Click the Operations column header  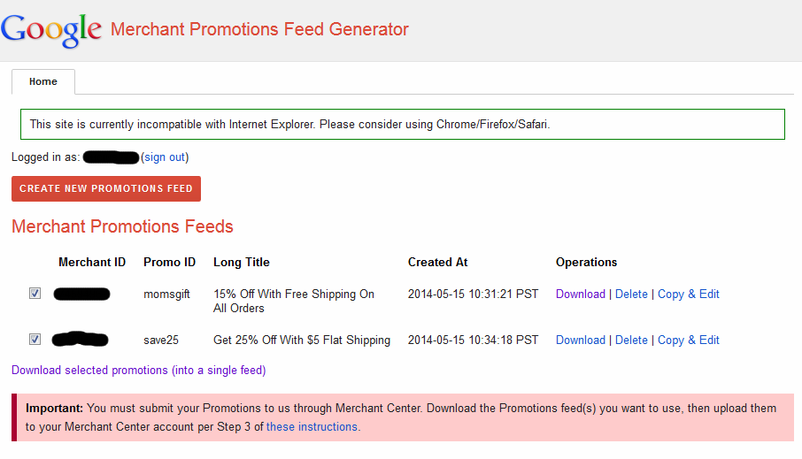586,262
